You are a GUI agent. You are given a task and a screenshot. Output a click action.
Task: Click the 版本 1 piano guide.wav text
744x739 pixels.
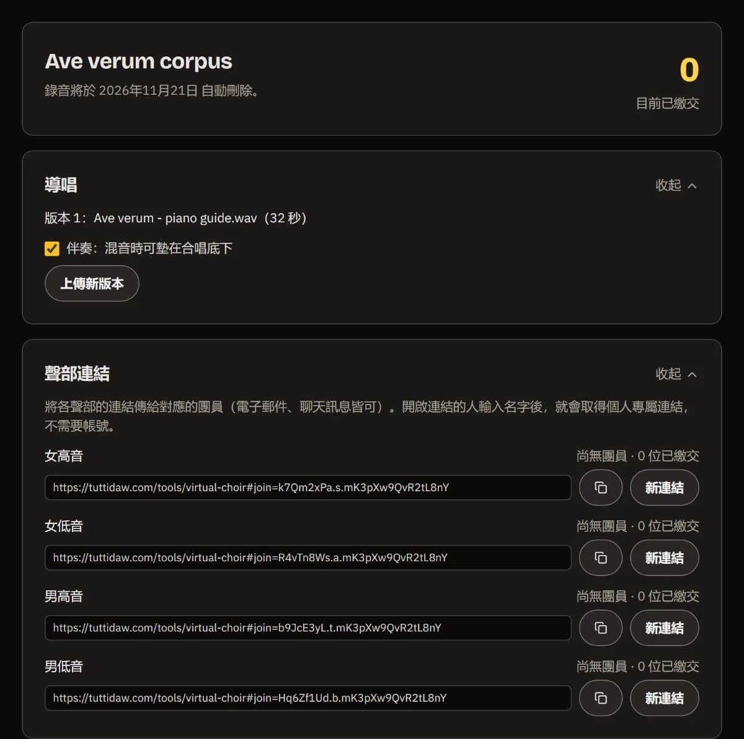tap(175, 218)
